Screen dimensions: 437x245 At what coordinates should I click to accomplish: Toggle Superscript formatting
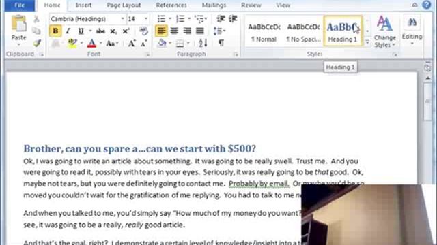tap(126, 31)
